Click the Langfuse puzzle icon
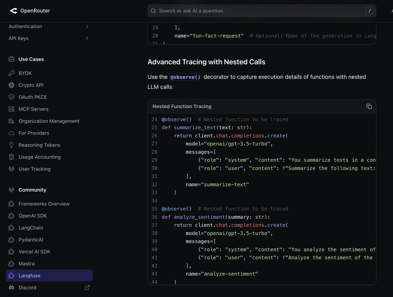This screenshot has height=297, width=393. pos(11,276)
